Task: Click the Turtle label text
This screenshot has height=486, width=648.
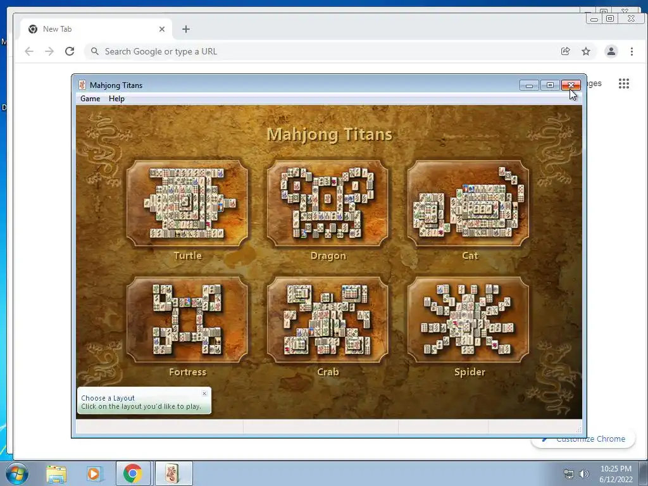Action: pos(187,256)
